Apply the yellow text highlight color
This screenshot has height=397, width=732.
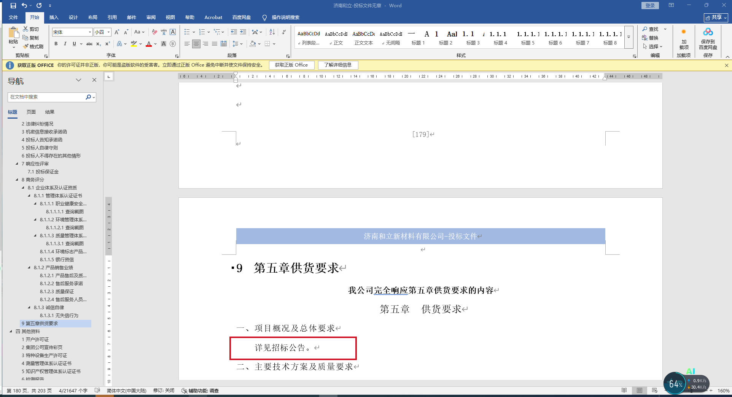coord(134,44)
